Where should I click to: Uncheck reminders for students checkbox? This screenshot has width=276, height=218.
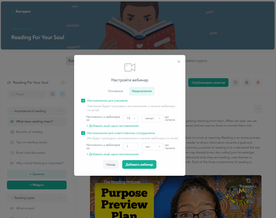click(x=83, y=101)
